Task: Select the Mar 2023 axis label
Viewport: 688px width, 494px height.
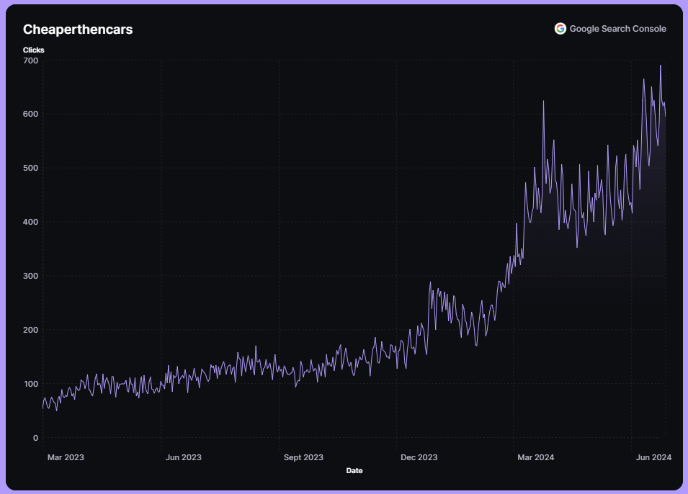Action: [x=66, y=457]
